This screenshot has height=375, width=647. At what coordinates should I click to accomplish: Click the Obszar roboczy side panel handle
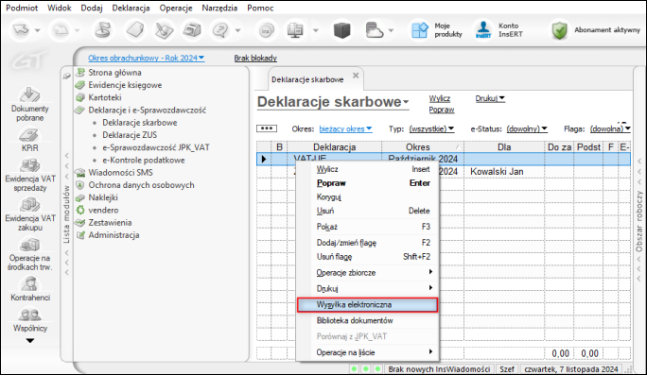(639, 221)
